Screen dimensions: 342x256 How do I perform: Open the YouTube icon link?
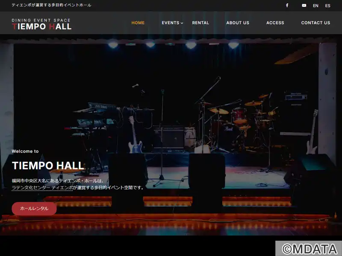[x=304, y=6]
